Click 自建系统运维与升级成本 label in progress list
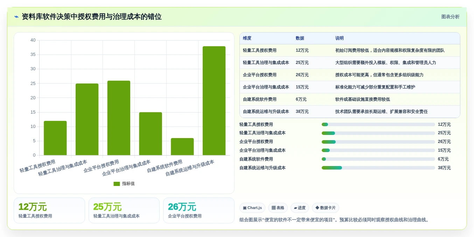 263,168
